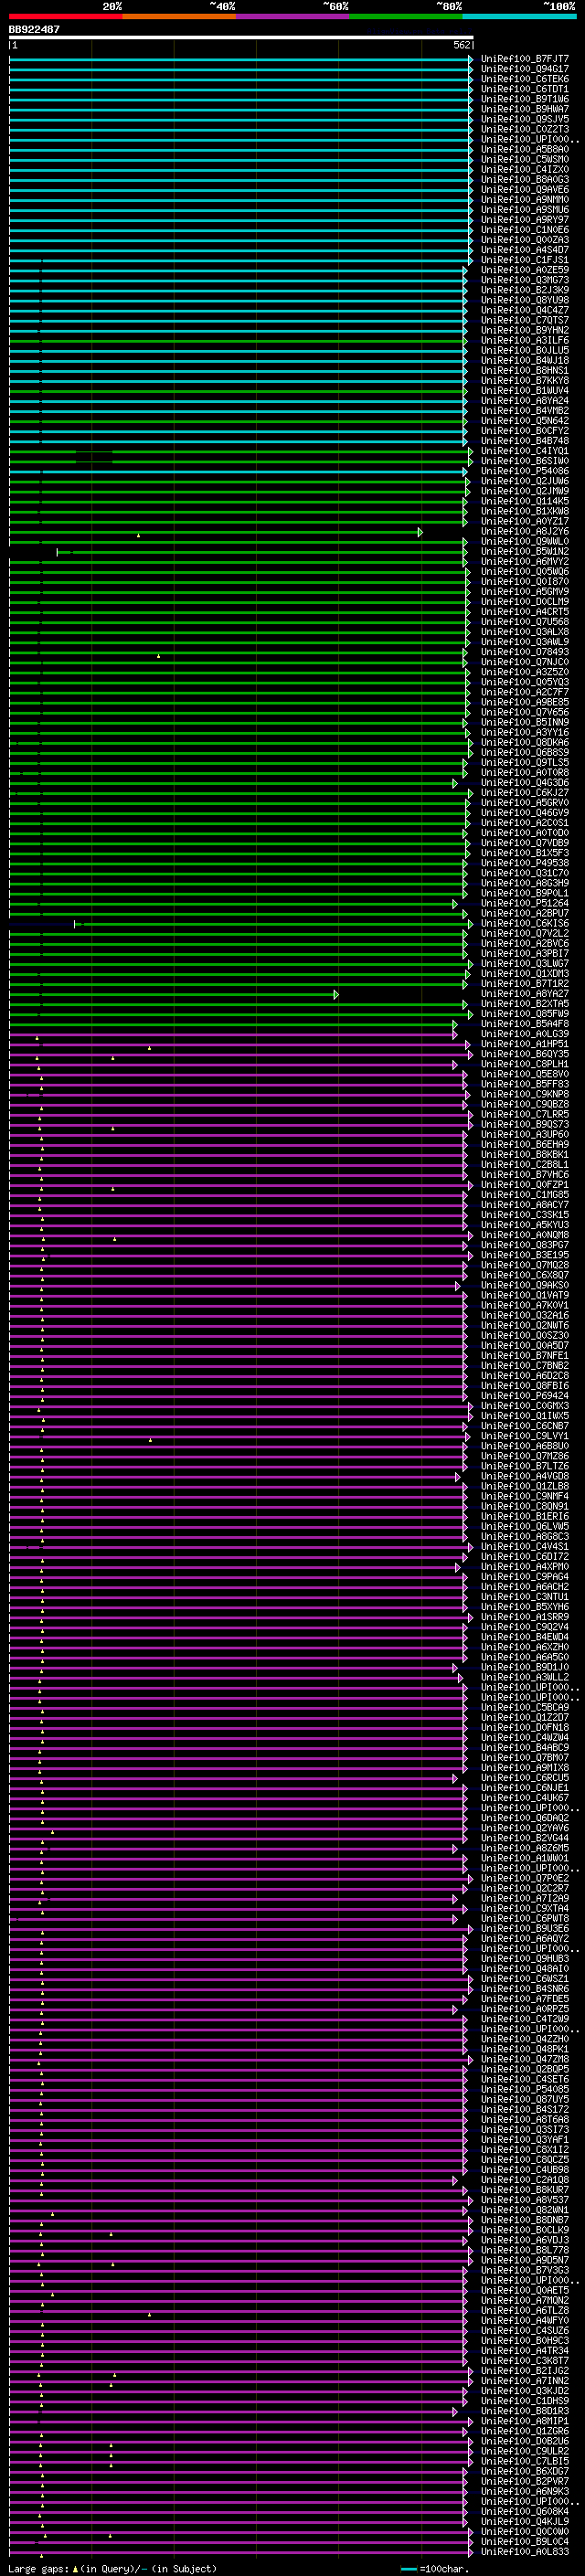The height and width of the screenshot is (2576, 585).
Task: Click hit label UniRef100_Q4G3D6
Action: (x=525, y=783)
